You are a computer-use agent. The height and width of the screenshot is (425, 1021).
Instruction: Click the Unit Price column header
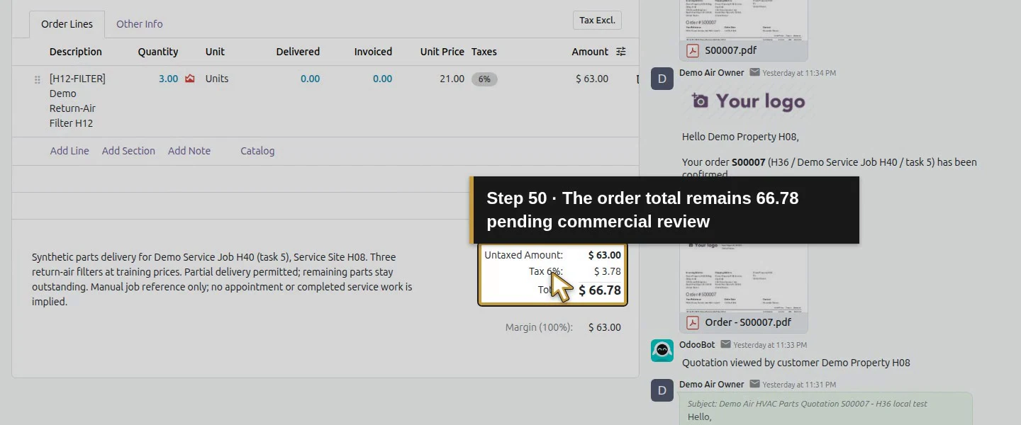(442, 52)
